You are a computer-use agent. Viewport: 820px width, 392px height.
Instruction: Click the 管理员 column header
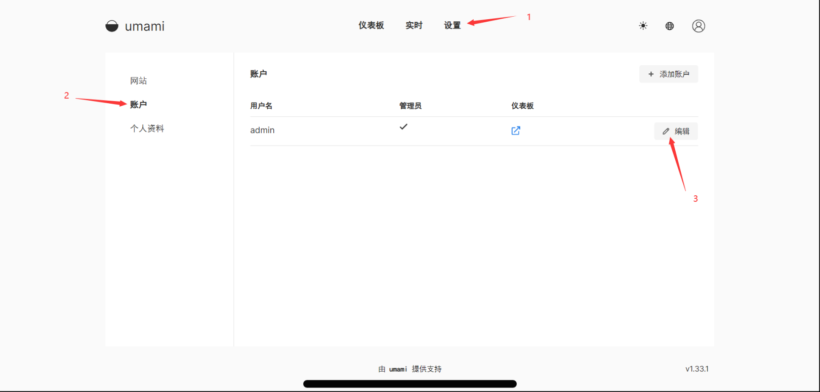pyautogui.click(x=411, y=106)
